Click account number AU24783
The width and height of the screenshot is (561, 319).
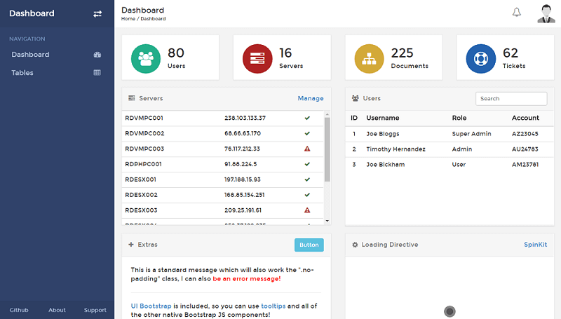tap(525, 149)
